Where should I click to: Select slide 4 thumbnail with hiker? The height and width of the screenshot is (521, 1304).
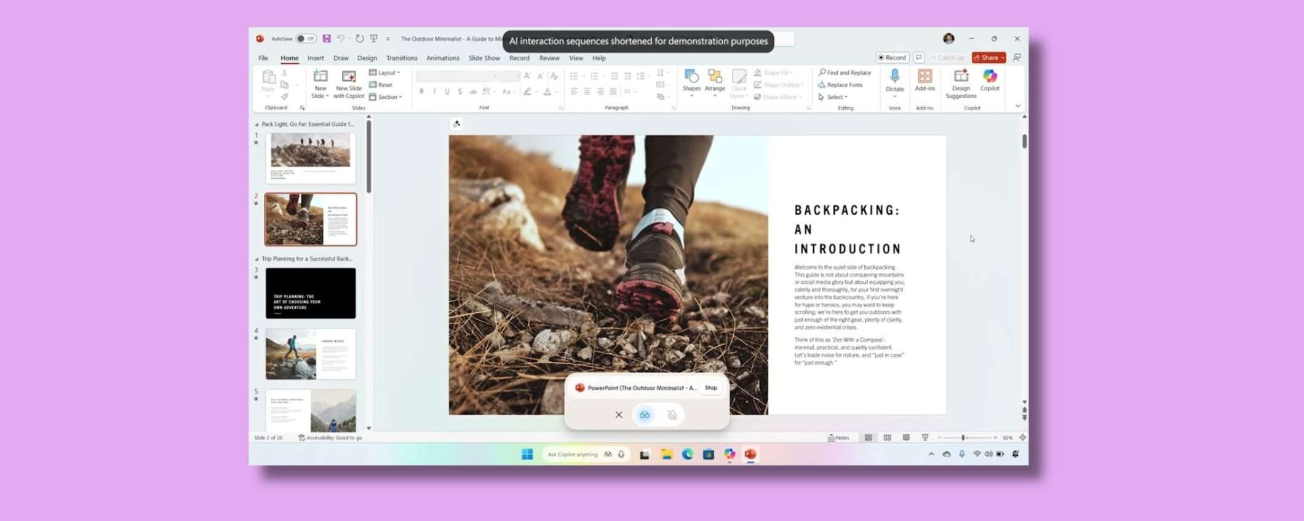coord(310,354)
